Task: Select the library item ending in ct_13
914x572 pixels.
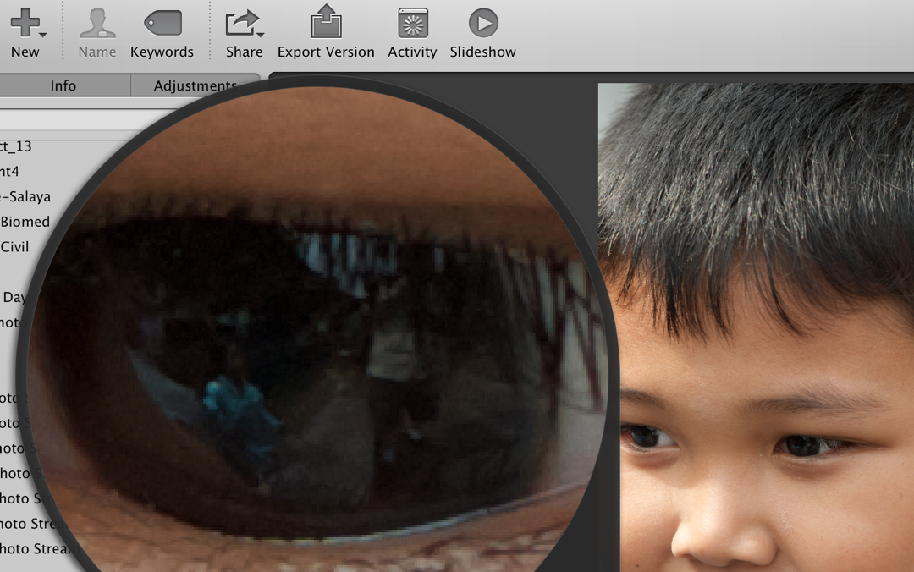Action: (x=16, y=146)
